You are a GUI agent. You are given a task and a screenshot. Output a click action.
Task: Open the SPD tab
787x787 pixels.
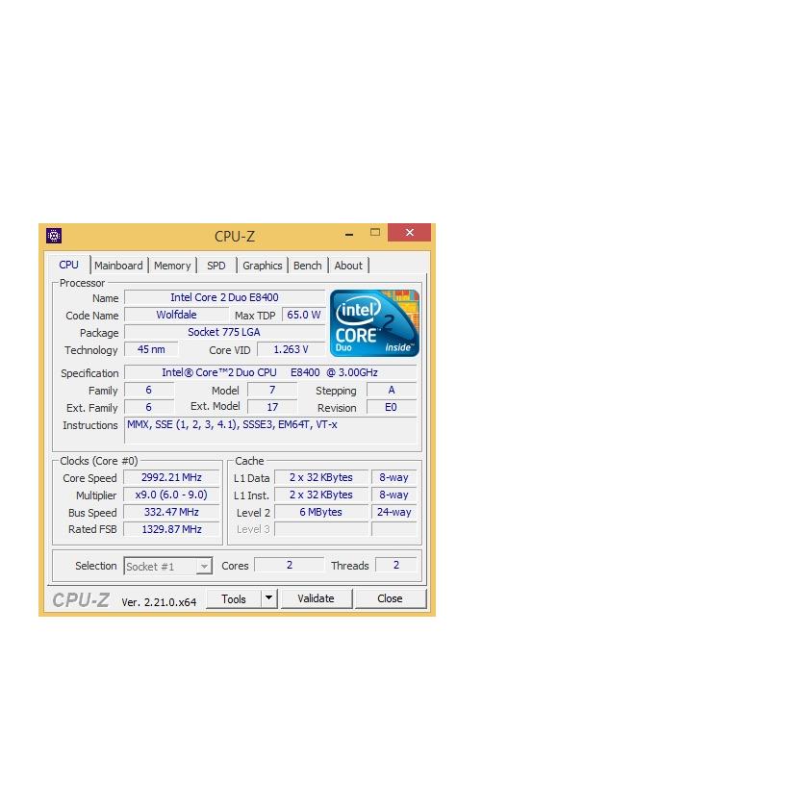[216, 266]
